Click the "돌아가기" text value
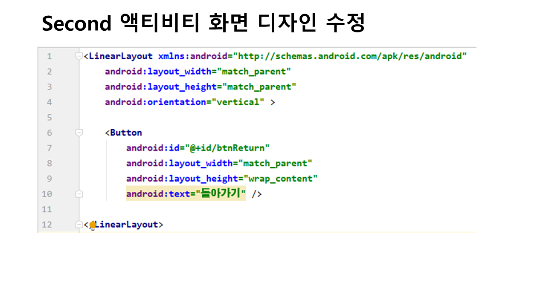546x307 pixels. [x=220, y=194]
